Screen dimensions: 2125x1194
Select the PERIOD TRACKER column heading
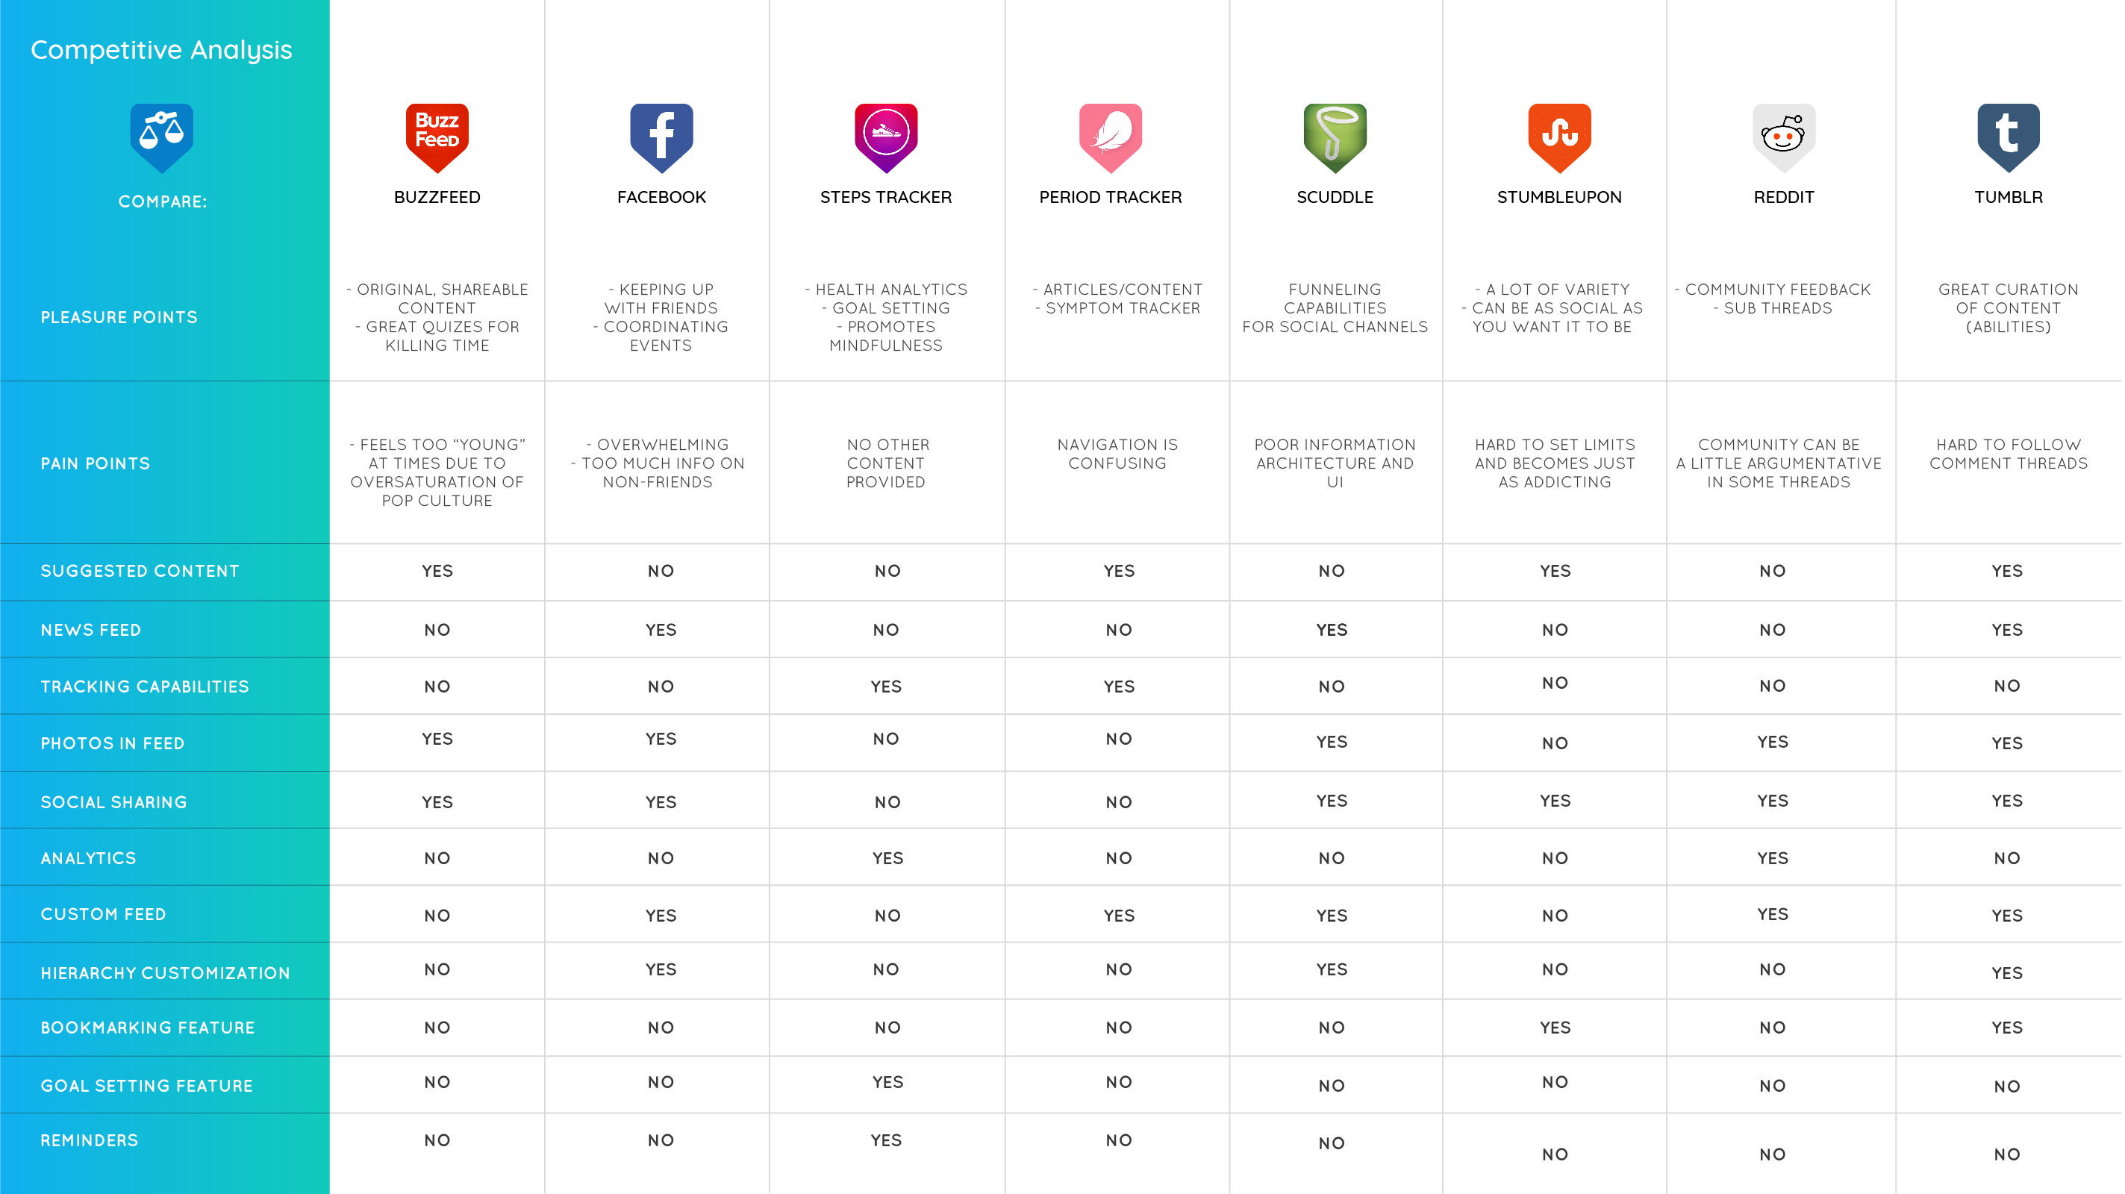[x=1111, y=197]
